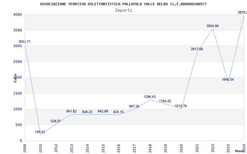247x154 pixels.
Task: Click the 4000 y-axis tick label
Action: coord(18,14)
